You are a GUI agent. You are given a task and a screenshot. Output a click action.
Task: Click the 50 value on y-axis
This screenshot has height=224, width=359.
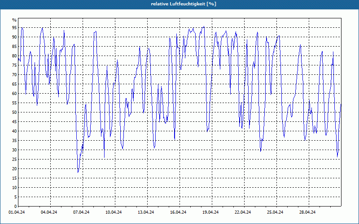pyautogui.click(x=14, y=112)
